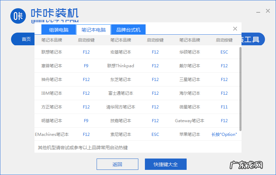Click F12 key for 东芝笔记本
This screenshot has width=276, height=175.
point(155,80)
